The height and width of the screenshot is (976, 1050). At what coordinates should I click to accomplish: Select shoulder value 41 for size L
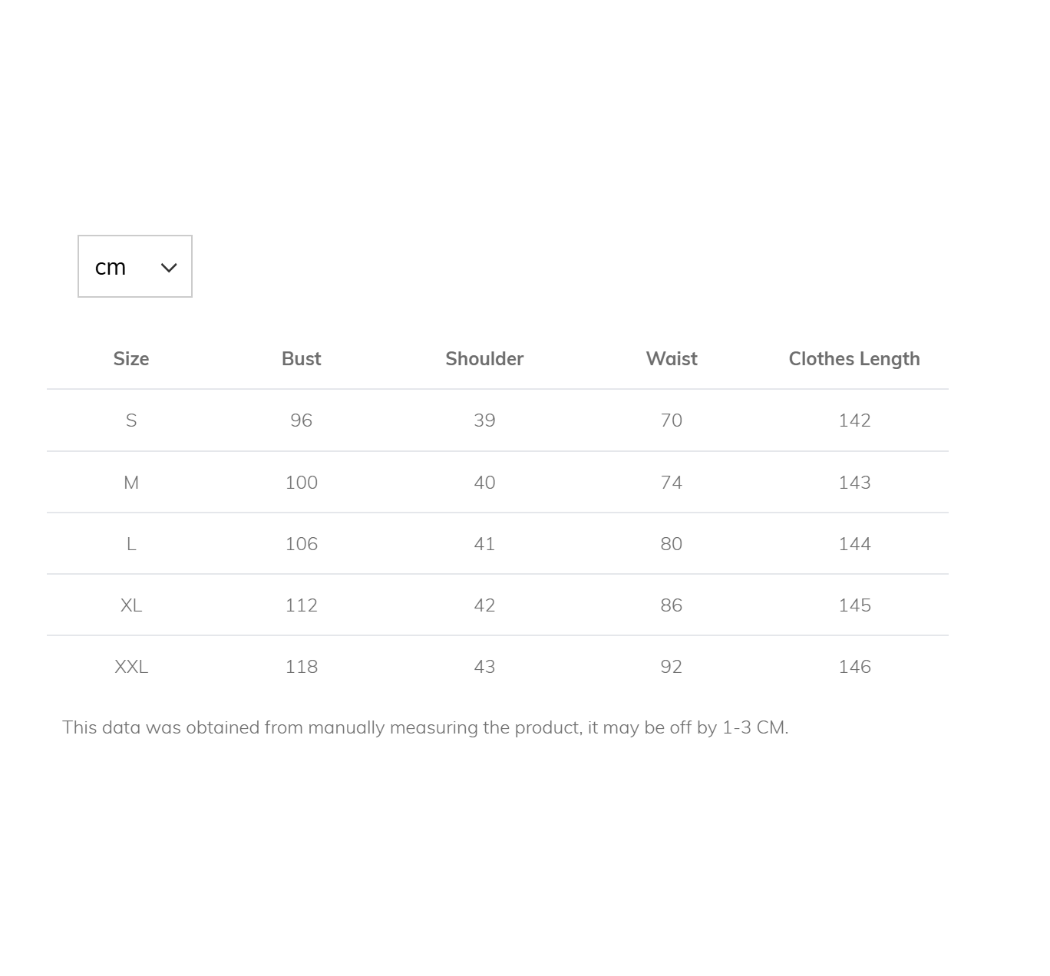(x=484, y=544)
